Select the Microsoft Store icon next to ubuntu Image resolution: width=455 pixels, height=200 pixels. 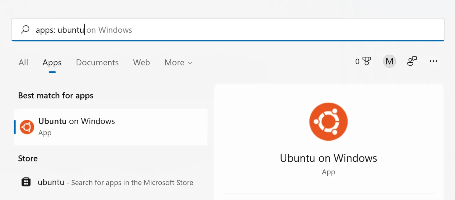26,182
